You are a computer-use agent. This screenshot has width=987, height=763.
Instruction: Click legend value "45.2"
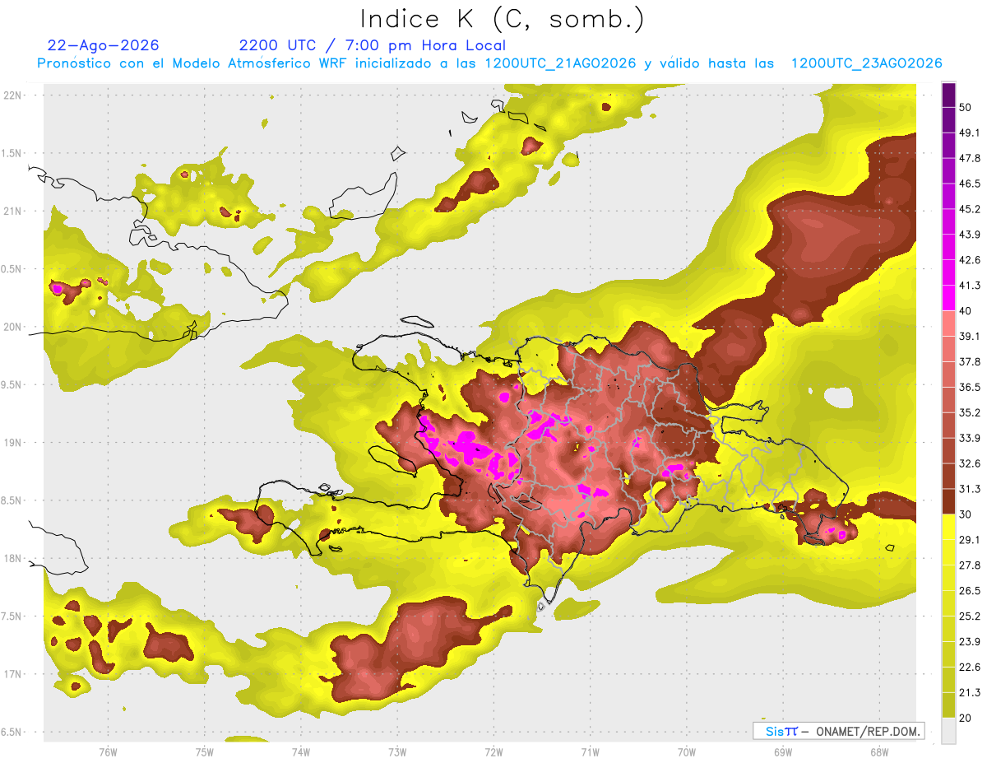[969, 209]
